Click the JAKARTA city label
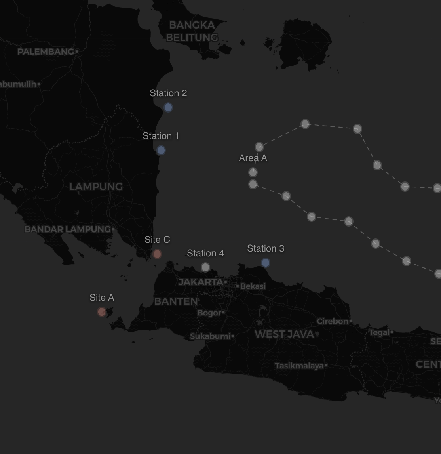Viewport: 441px width, 454px height. (x=201, y=282)
